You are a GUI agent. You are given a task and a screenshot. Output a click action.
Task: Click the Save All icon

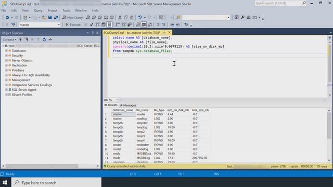click(56, 18)
